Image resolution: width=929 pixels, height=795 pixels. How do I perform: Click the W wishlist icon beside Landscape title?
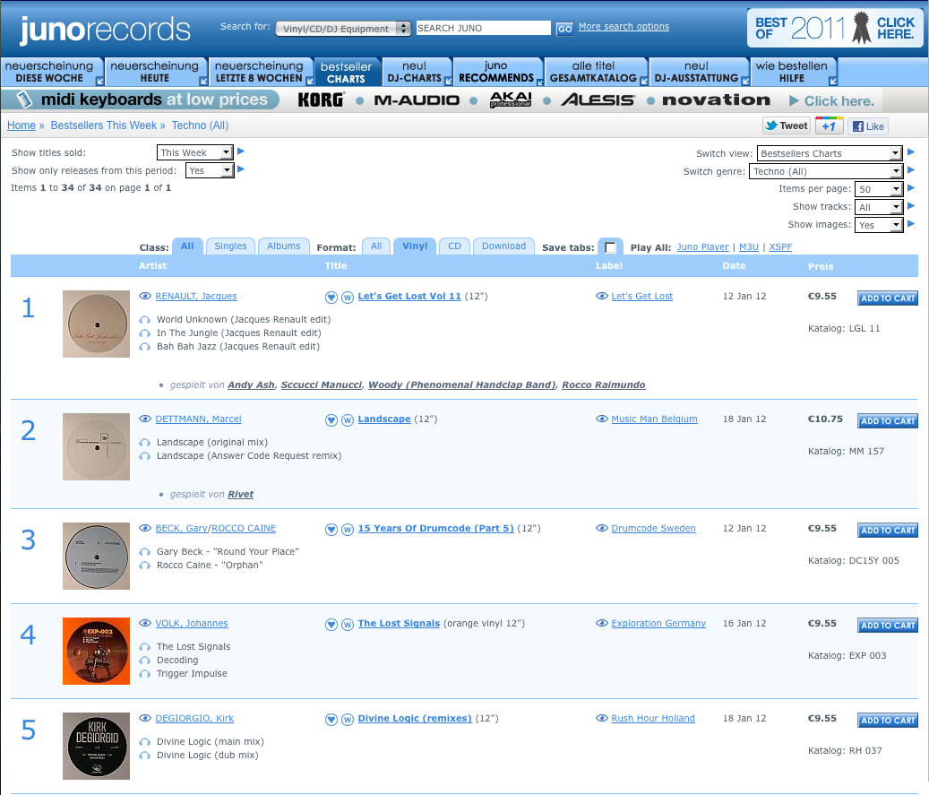click(x=347, y=419)
